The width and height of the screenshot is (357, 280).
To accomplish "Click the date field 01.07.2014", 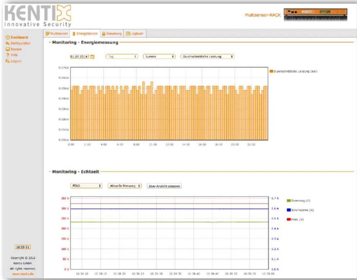I will [x=79, y=57].
